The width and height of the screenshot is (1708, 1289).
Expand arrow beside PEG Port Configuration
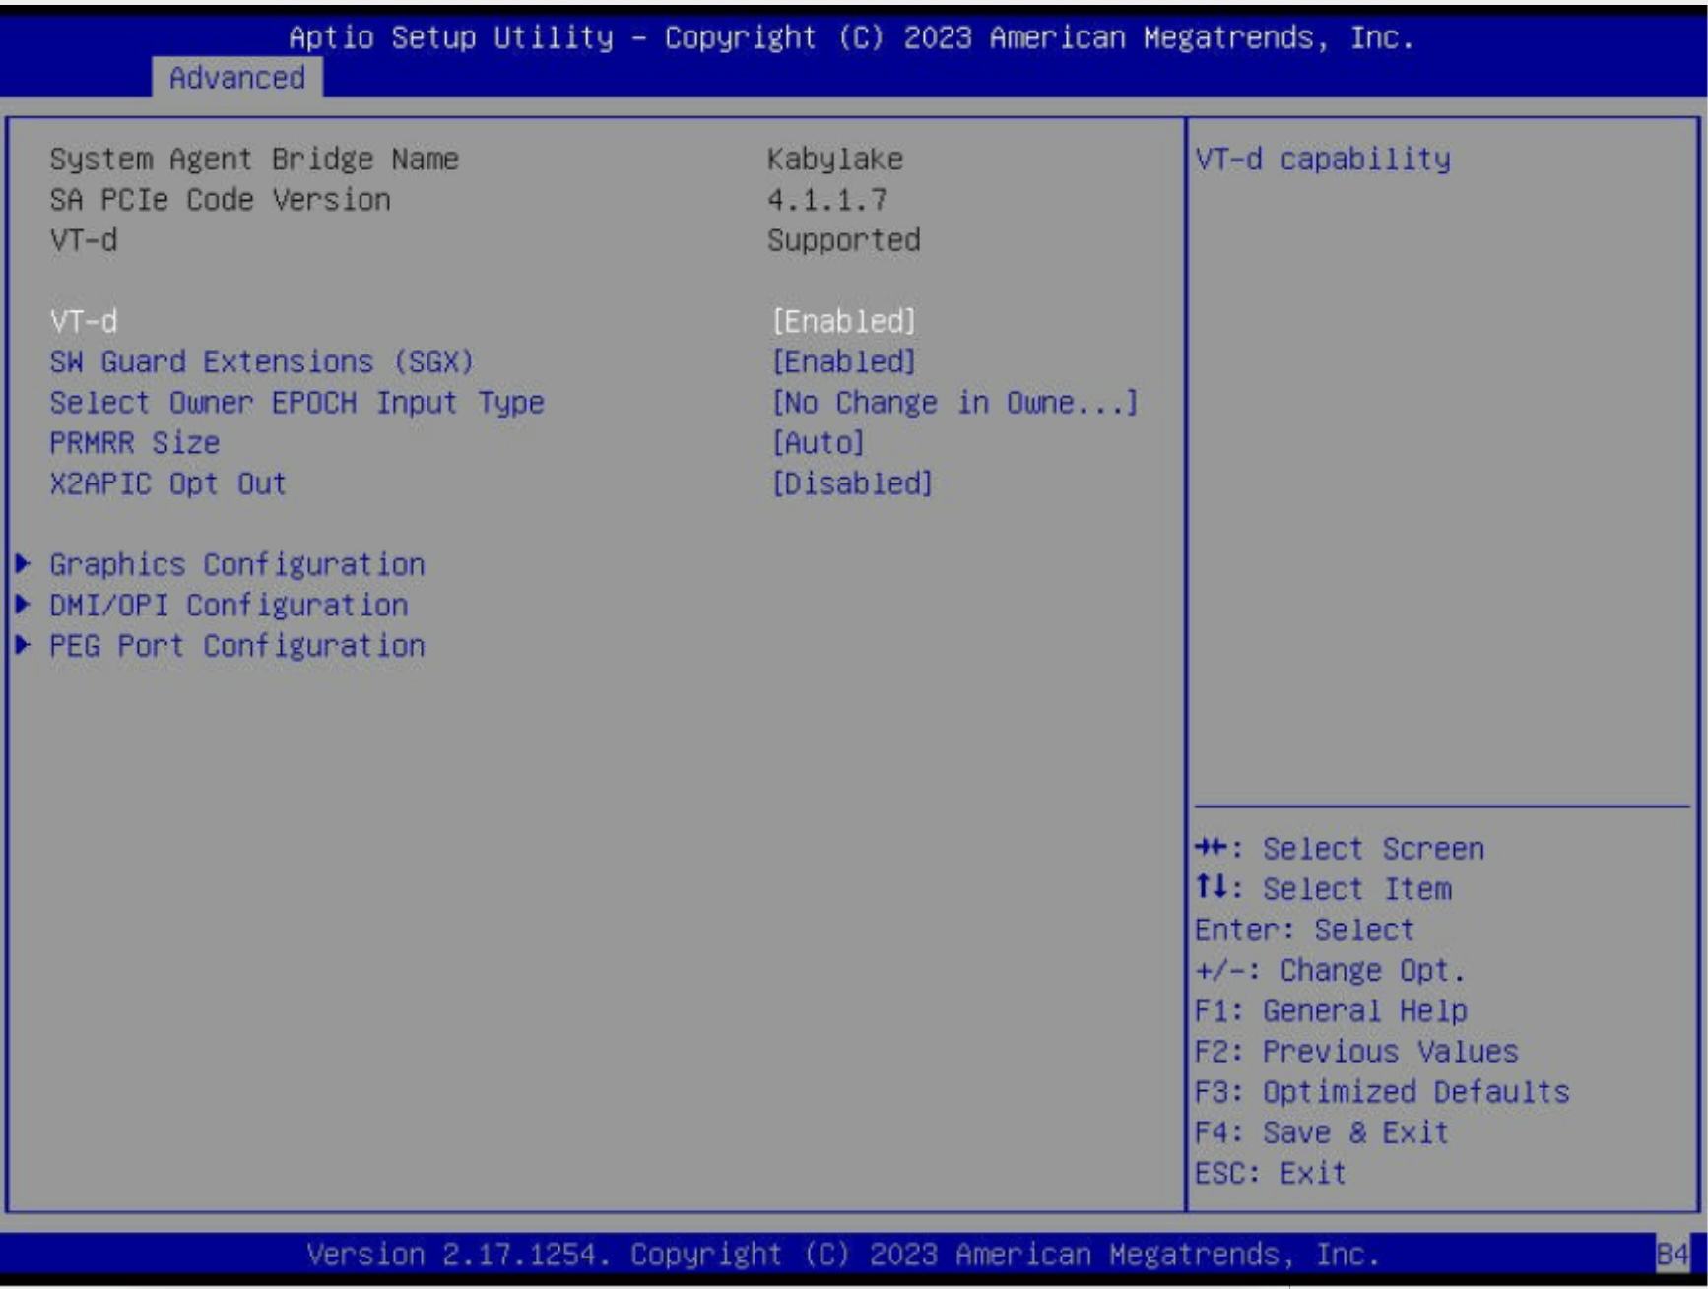click(23, 645)
